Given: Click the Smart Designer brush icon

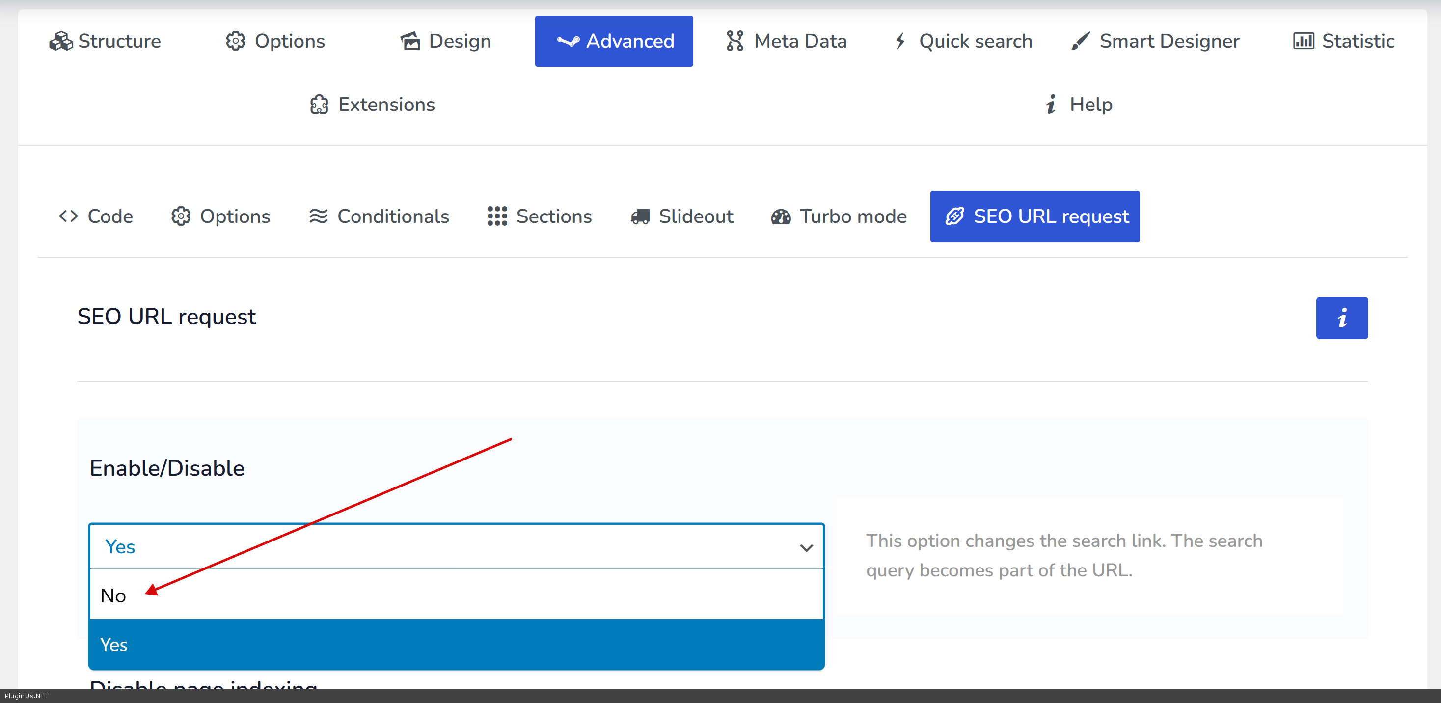Looking at the screenshot, I should (x=1080, y=41).
